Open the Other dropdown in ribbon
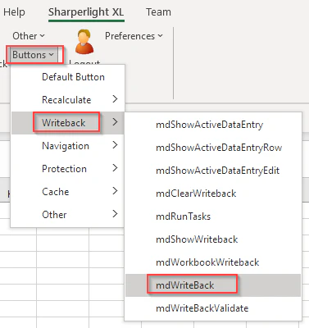The image size is (309, 328). coord(29,36)
